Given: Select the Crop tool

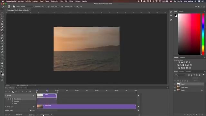Looking at the screenshot, I should coord(2,24).
